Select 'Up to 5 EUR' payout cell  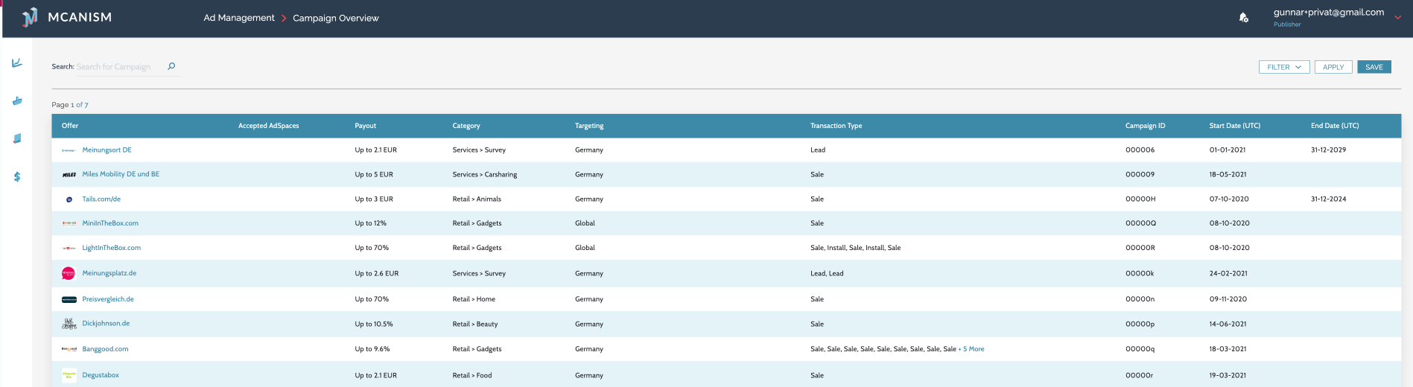(x=373, y=174)
